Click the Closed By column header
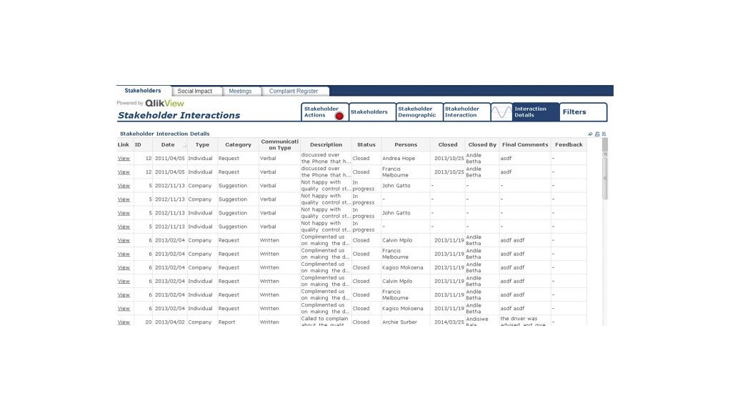The width and height of the screenshot is (730, 411). (x=482, y=144)
